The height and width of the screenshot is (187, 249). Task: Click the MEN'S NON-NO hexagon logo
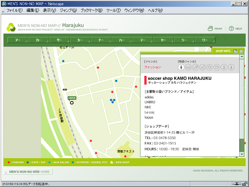[11, 27]
